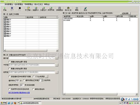This screenshot has height=105, width=140.
Task: Open 录制语音 record voice icon
Action: click(60, 9)
